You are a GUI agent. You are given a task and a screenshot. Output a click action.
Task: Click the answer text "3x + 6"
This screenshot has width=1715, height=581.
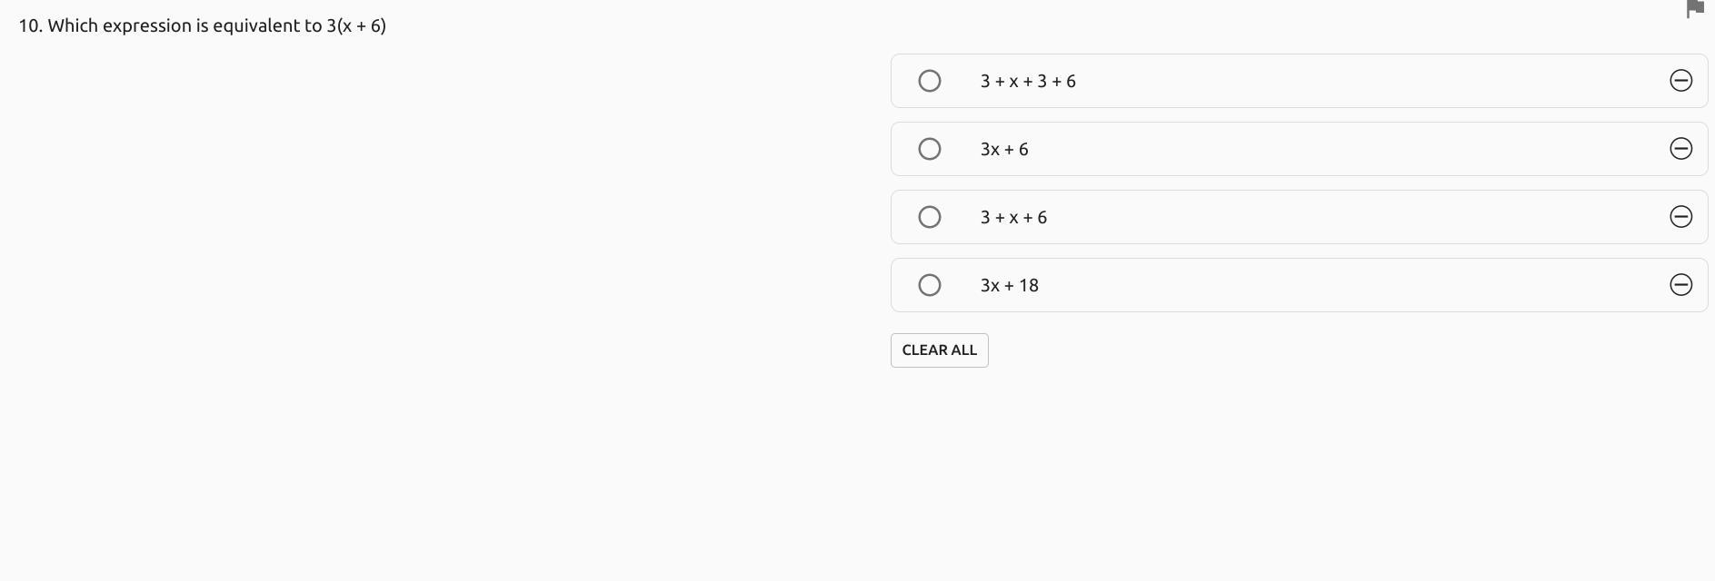click(x=1004, y=149)
